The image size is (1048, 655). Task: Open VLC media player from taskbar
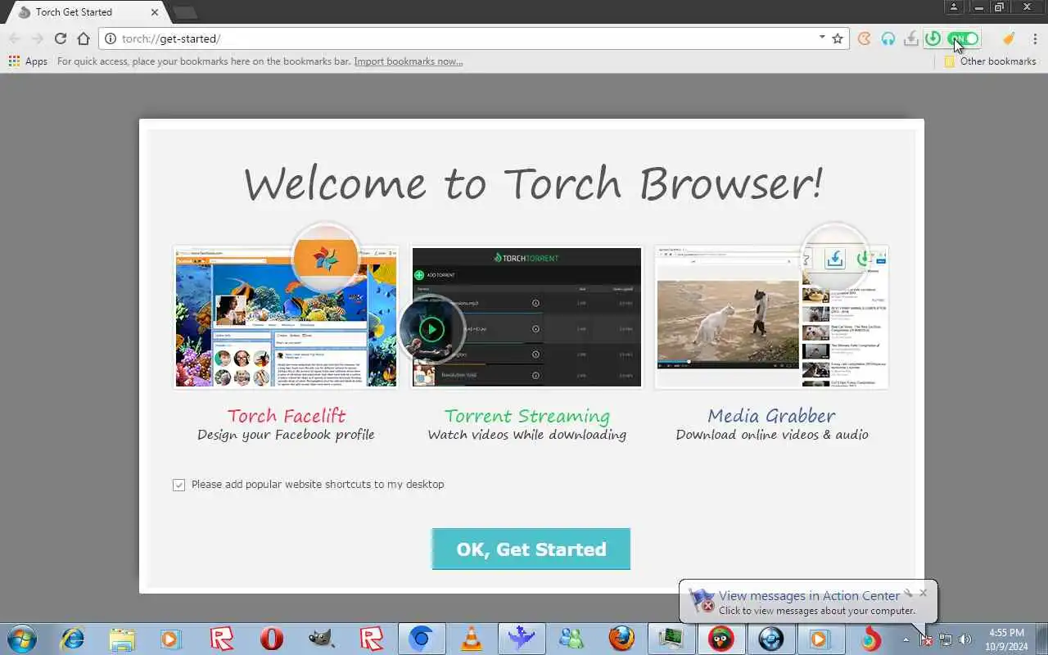pyautogui.click(x=472, y=639)
